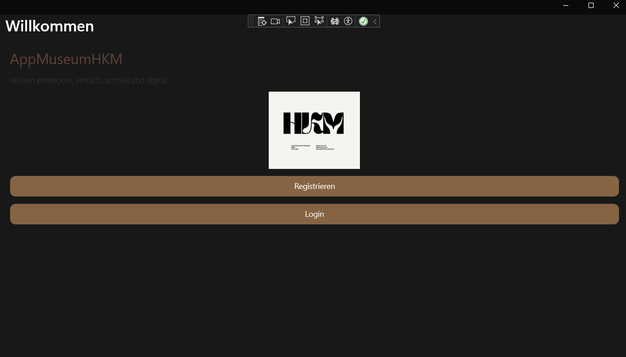626x357 pixels.
Task: Open the accessibility checker icon
Action: click(348, 21)
